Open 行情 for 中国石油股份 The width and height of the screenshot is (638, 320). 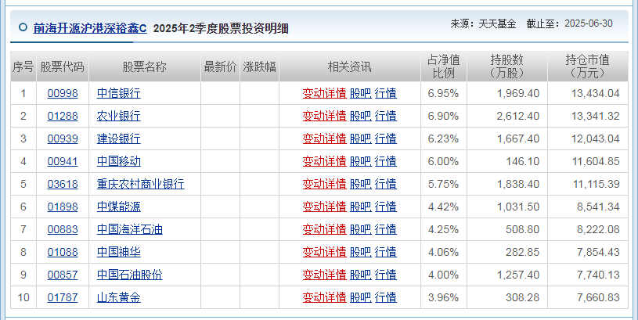(x=386, y=275)
